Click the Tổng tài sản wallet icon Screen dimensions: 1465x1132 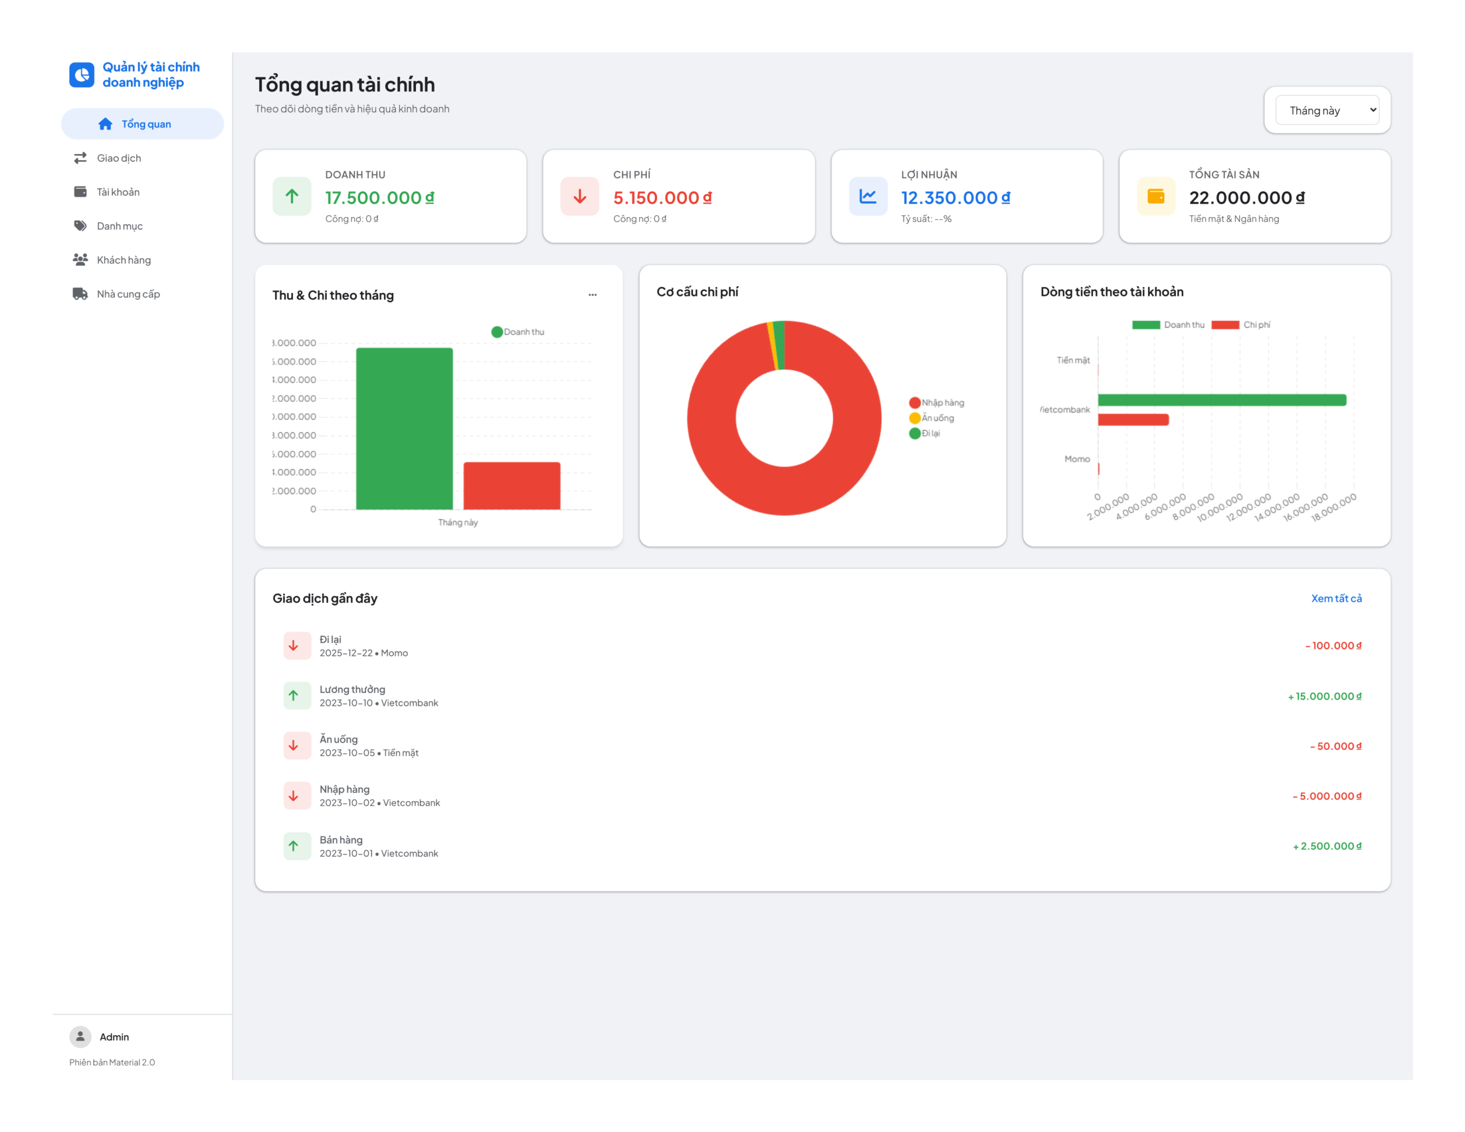[x=1156, y=196]
